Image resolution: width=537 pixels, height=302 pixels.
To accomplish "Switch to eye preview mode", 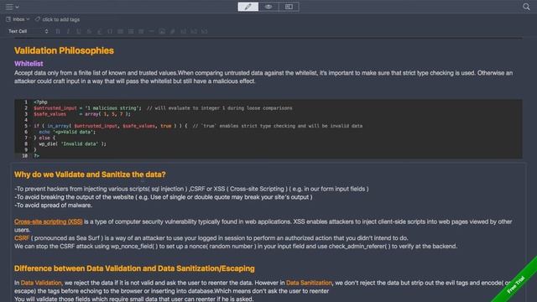I will [x=268, y=7].
